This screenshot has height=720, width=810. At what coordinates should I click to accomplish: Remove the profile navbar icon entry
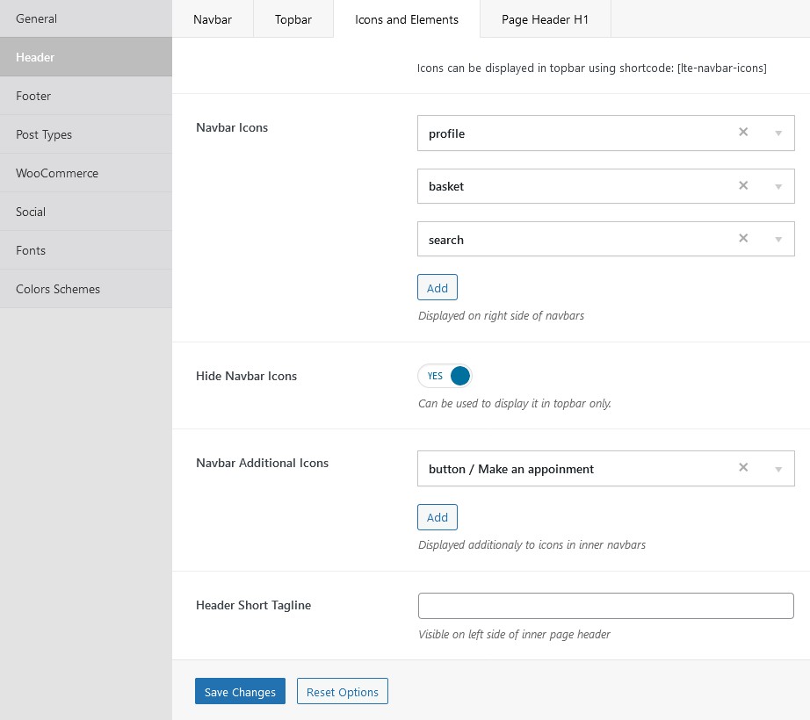743,132
